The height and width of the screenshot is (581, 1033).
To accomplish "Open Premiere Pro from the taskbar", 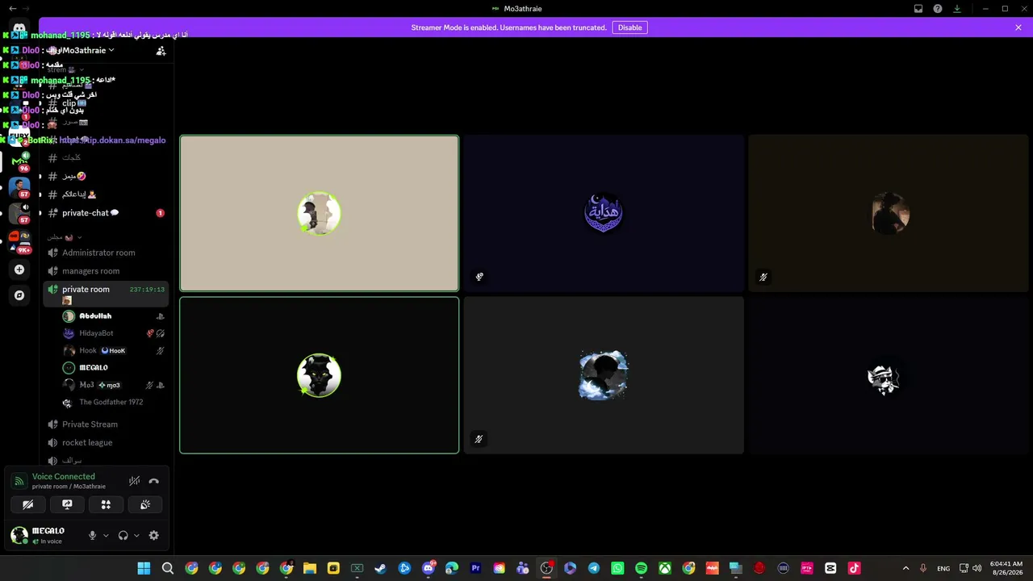I will click(x=475, y=568).
